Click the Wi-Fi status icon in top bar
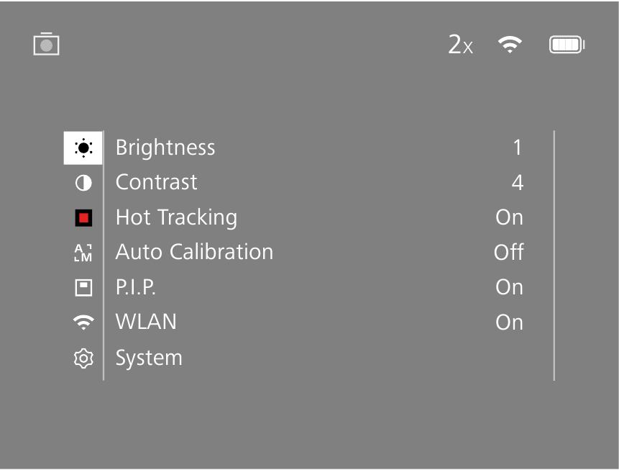This screenshot has height=470, width=619. tap(510, 45)
